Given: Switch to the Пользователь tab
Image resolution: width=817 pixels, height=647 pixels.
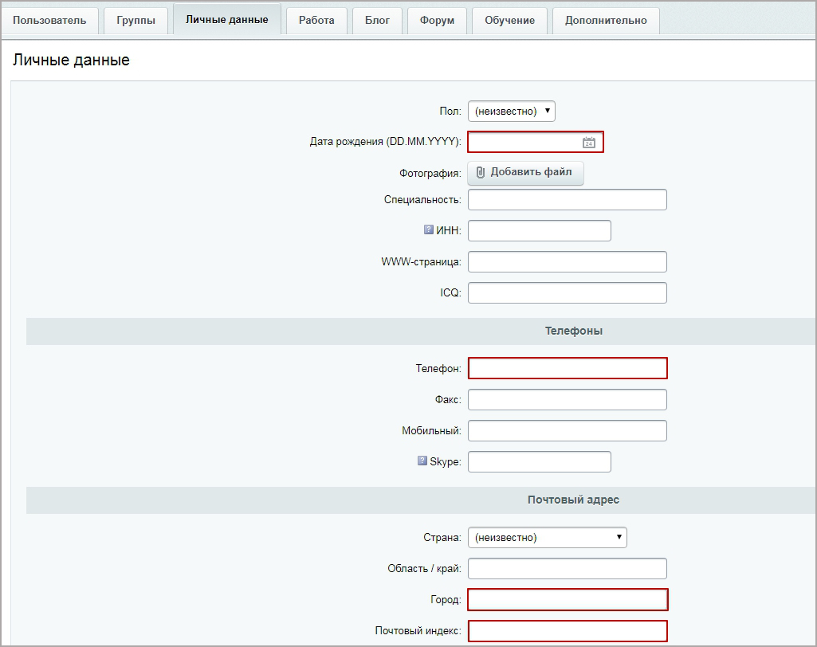Looking at the screenshot, I should click(49, 21).
